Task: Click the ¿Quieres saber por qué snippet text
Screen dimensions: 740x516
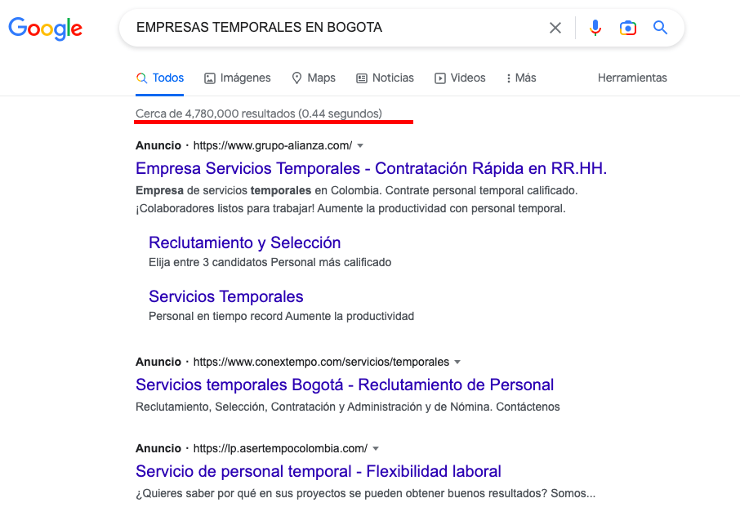Action: (365, 493)
